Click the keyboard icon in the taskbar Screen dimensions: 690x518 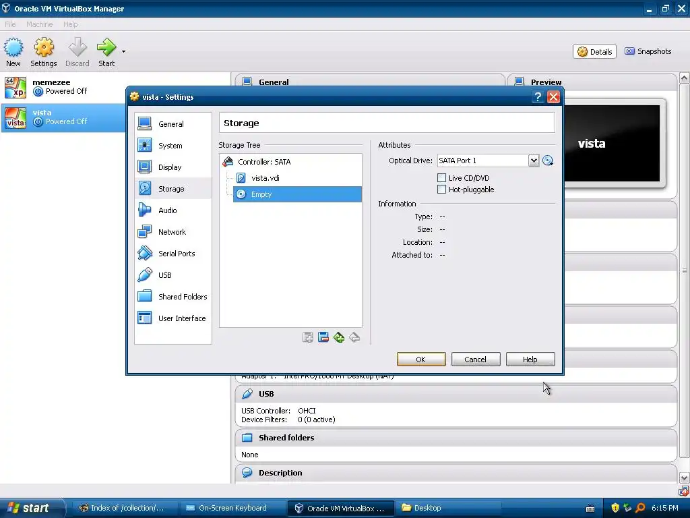point(590,509)
